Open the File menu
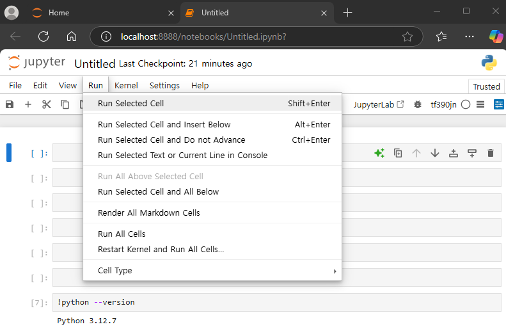 pos(15,86)
